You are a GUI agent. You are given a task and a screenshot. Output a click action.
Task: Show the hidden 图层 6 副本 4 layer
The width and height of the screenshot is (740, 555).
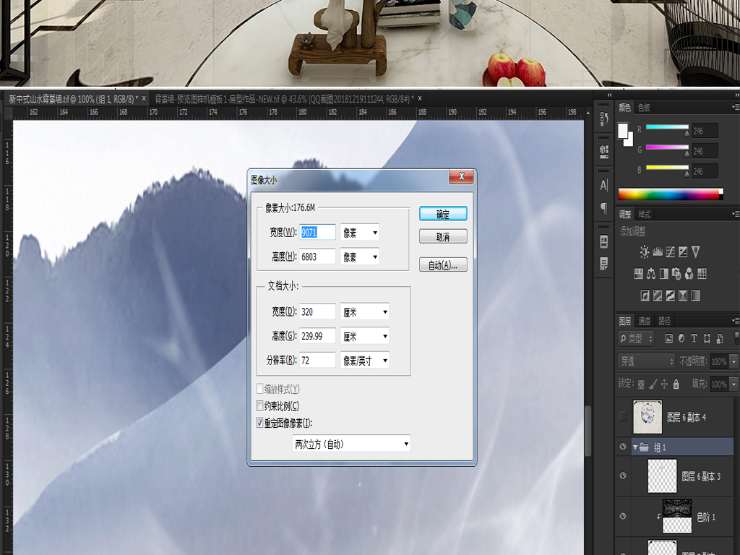623,417
